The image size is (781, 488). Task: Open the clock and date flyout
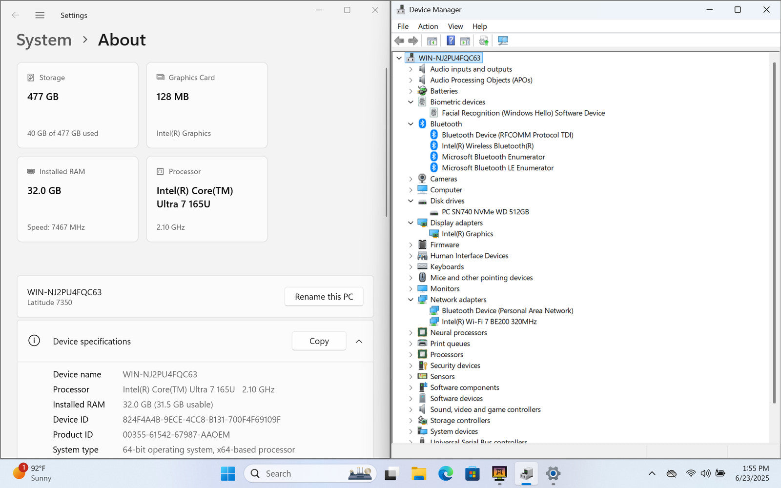(x=752, y=473)
